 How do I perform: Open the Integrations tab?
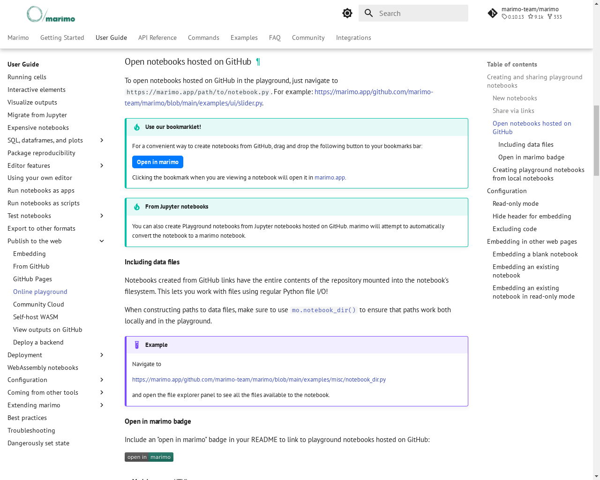click(353, 37)
